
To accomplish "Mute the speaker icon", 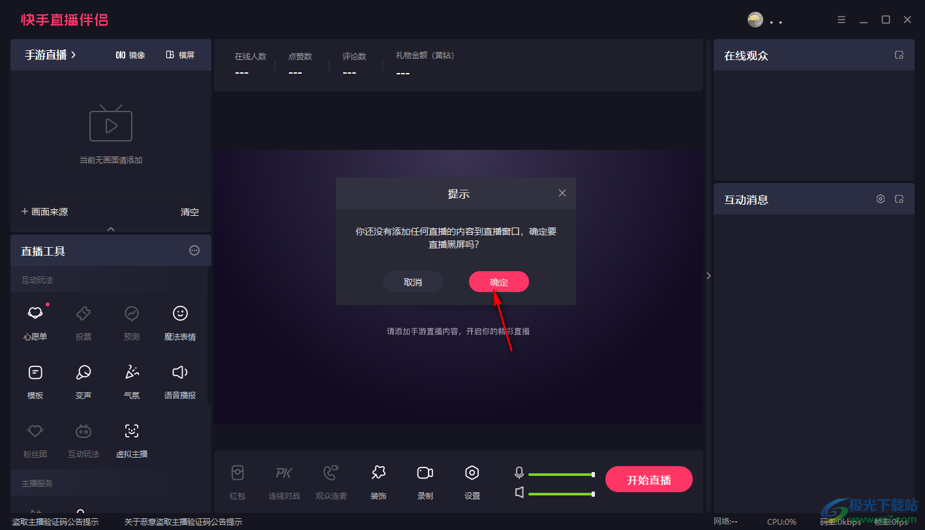I will point(519,492).
